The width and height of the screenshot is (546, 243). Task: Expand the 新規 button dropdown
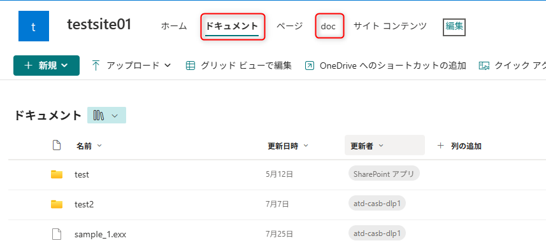[64, 66]
